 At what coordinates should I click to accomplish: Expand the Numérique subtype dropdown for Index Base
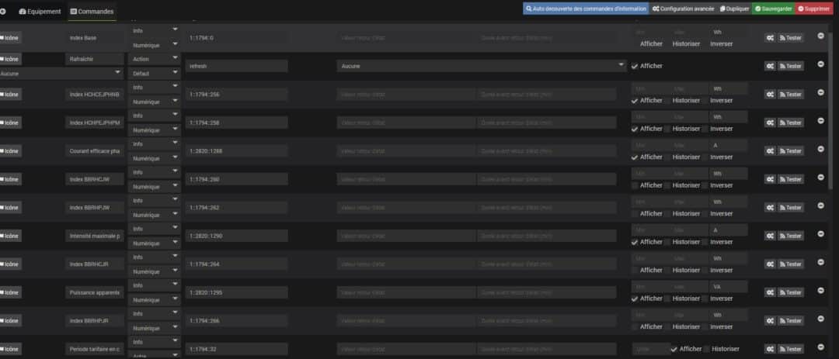tap(154, 45)
